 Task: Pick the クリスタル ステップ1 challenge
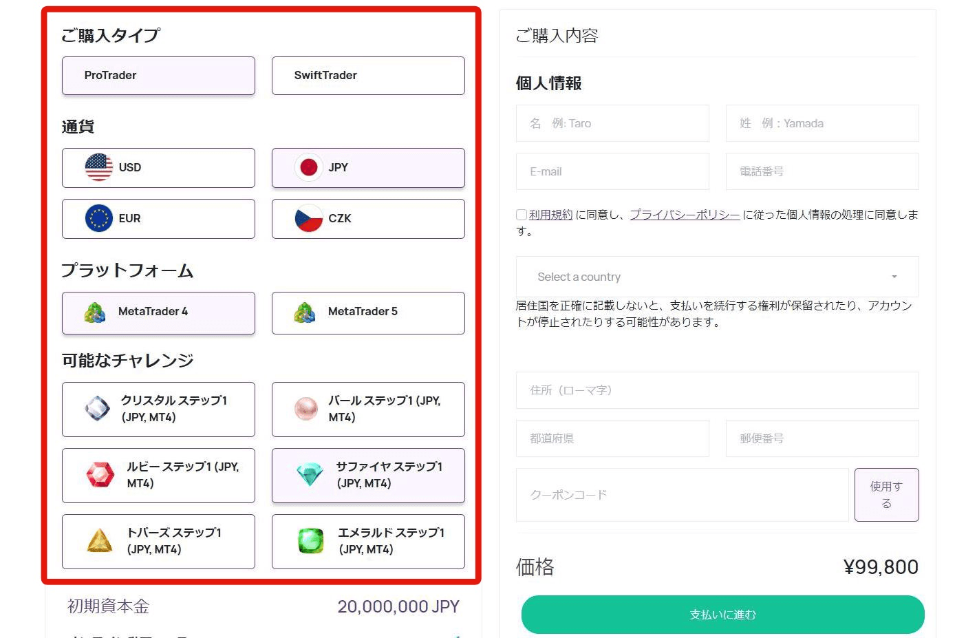tap(158, 410)
